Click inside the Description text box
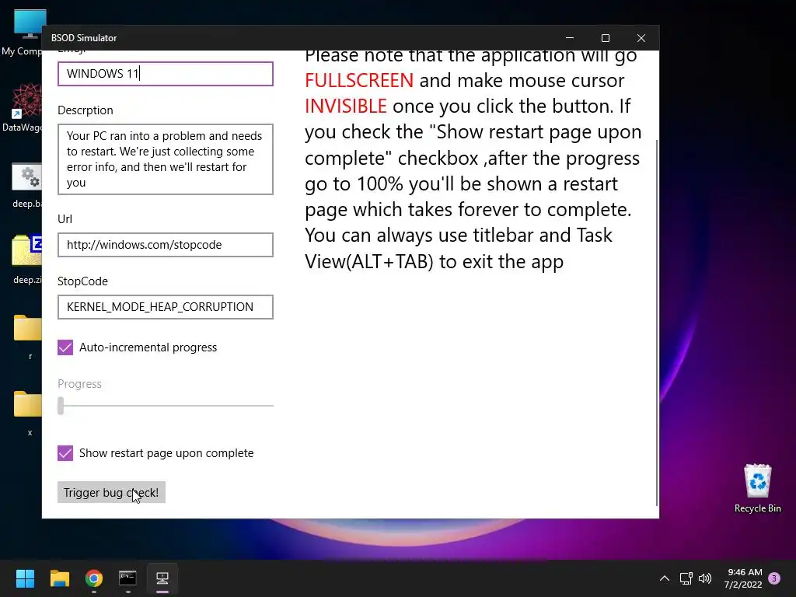This screenshot has width=796, height=597. coord(166,159)
